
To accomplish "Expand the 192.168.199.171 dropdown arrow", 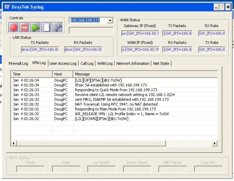I will point(110,20).
